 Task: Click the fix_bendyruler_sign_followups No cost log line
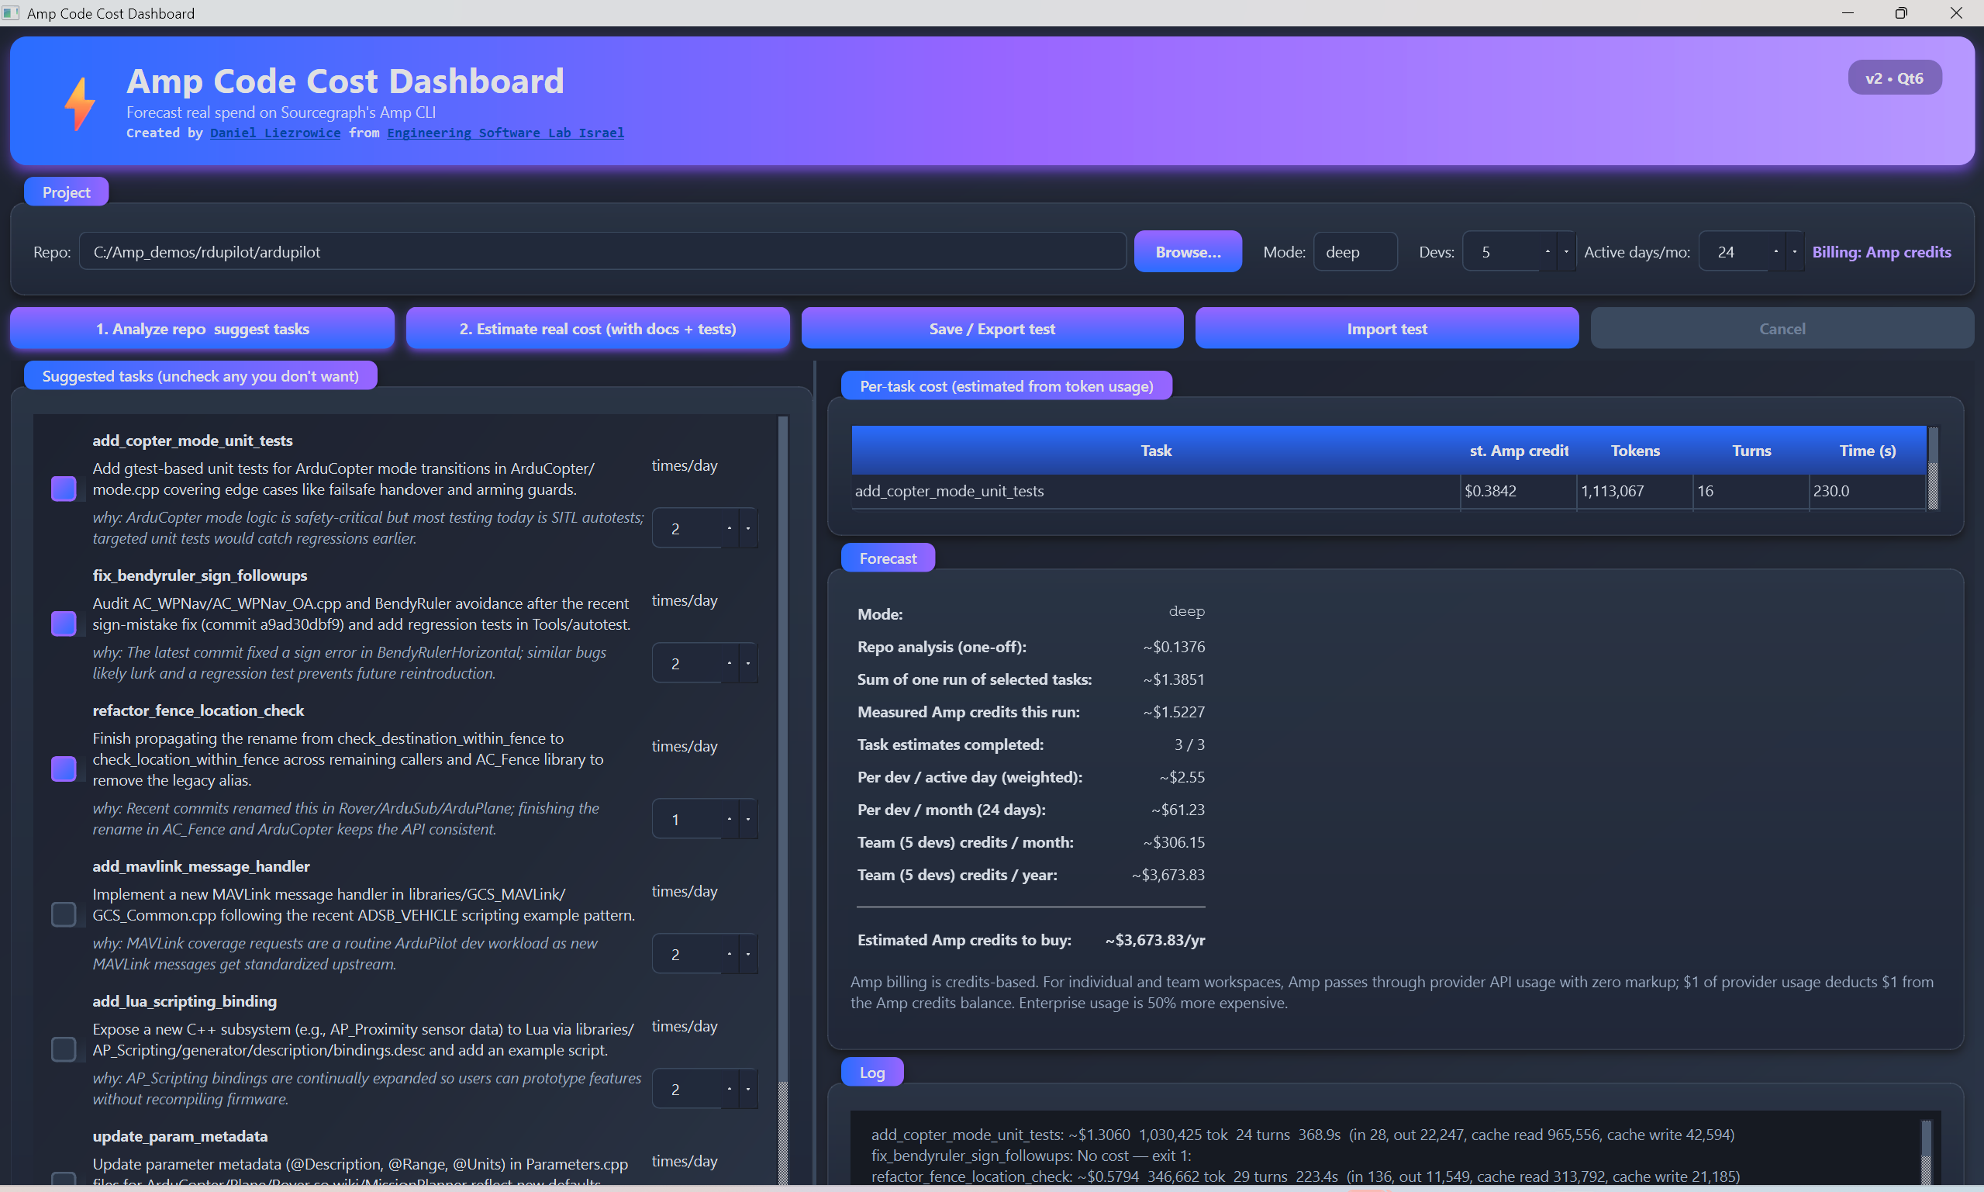1031,1156
